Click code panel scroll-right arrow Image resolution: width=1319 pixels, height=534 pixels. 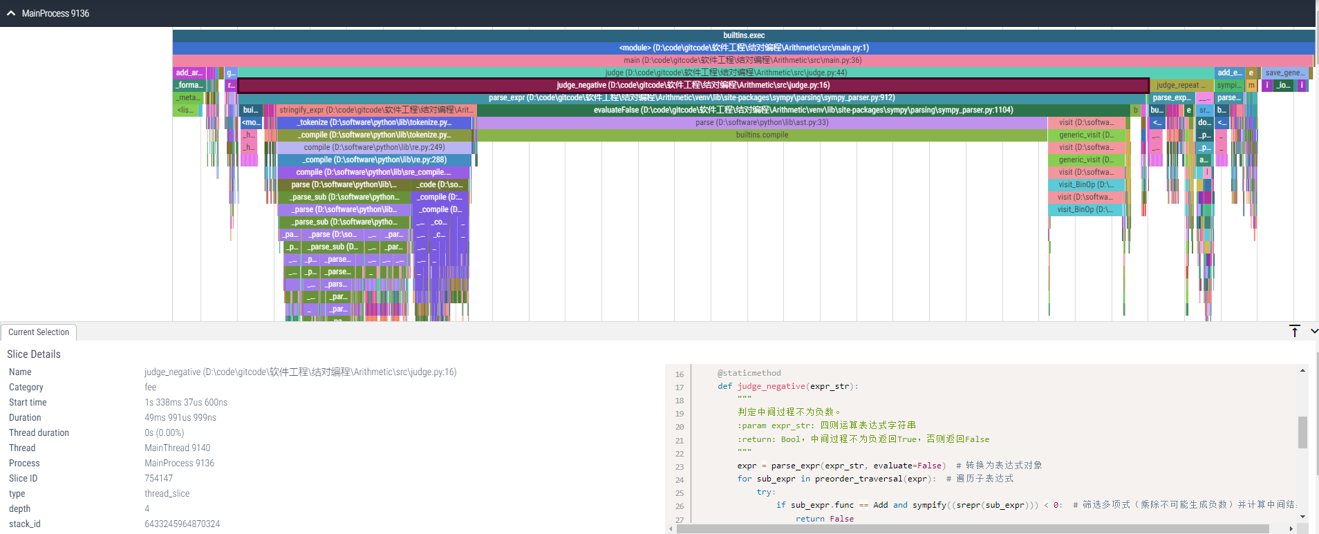coord(1291,529)
